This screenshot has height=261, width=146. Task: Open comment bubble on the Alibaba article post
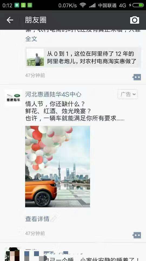point(137,77)
